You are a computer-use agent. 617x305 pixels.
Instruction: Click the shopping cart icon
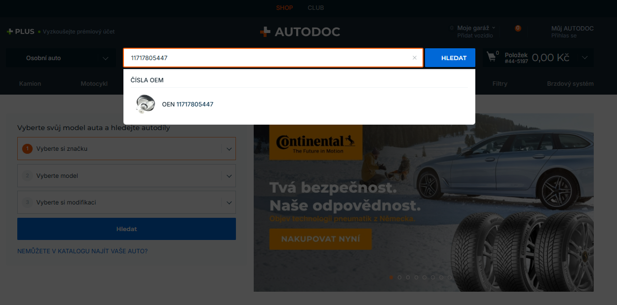click(491, 57)
